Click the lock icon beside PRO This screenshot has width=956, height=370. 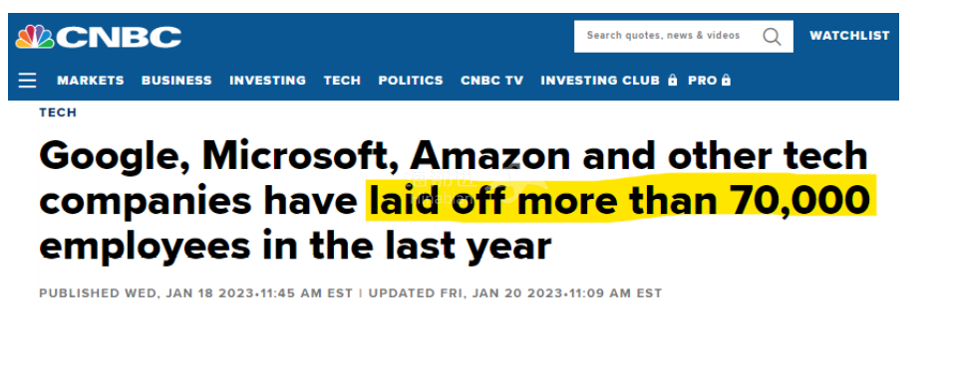pyautogui.click(x=726, y=81)
